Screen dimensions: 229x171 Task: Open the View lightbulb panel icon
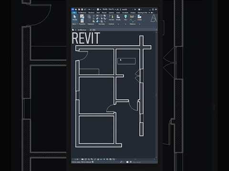pos(125,17)
